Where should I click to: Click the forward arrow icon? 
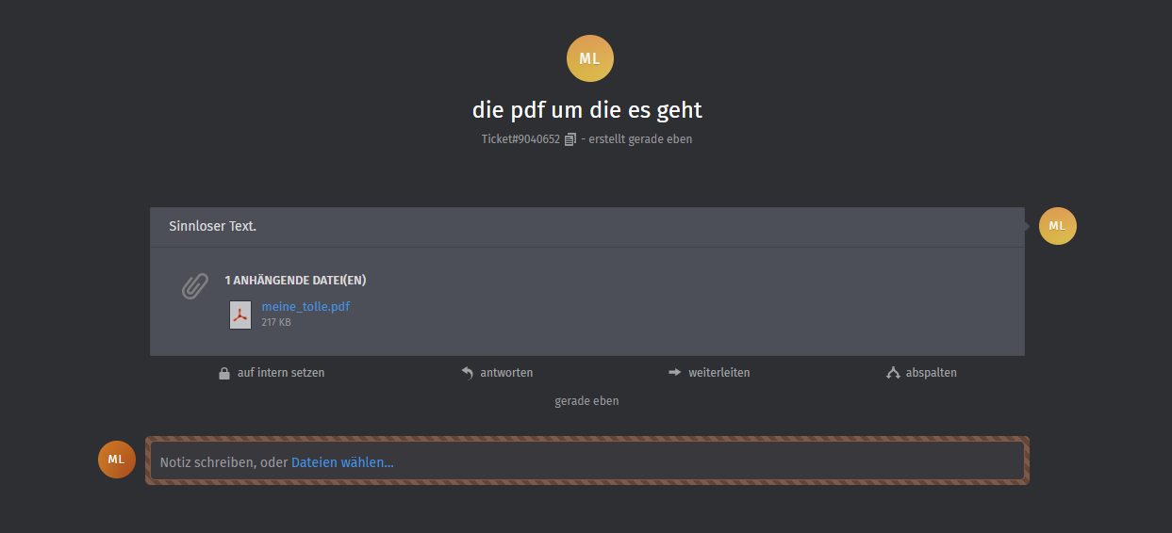pos(674,373)
